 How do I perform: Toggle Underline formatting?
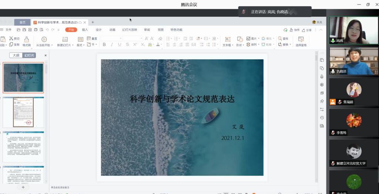point(120,45)
